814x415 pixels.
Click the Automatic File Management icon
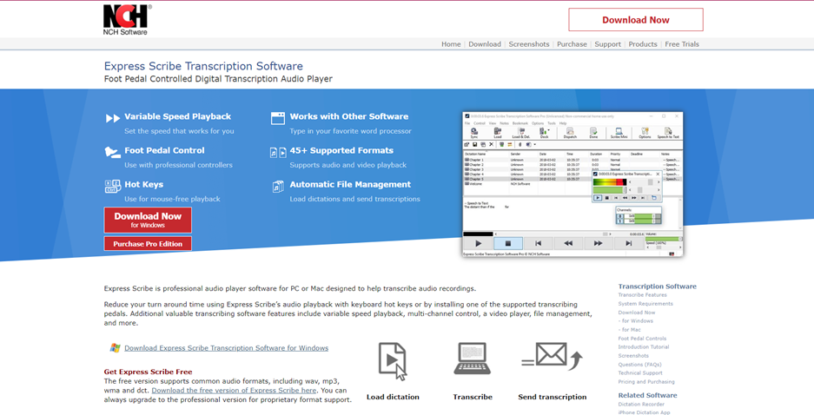tap(278, 186)
